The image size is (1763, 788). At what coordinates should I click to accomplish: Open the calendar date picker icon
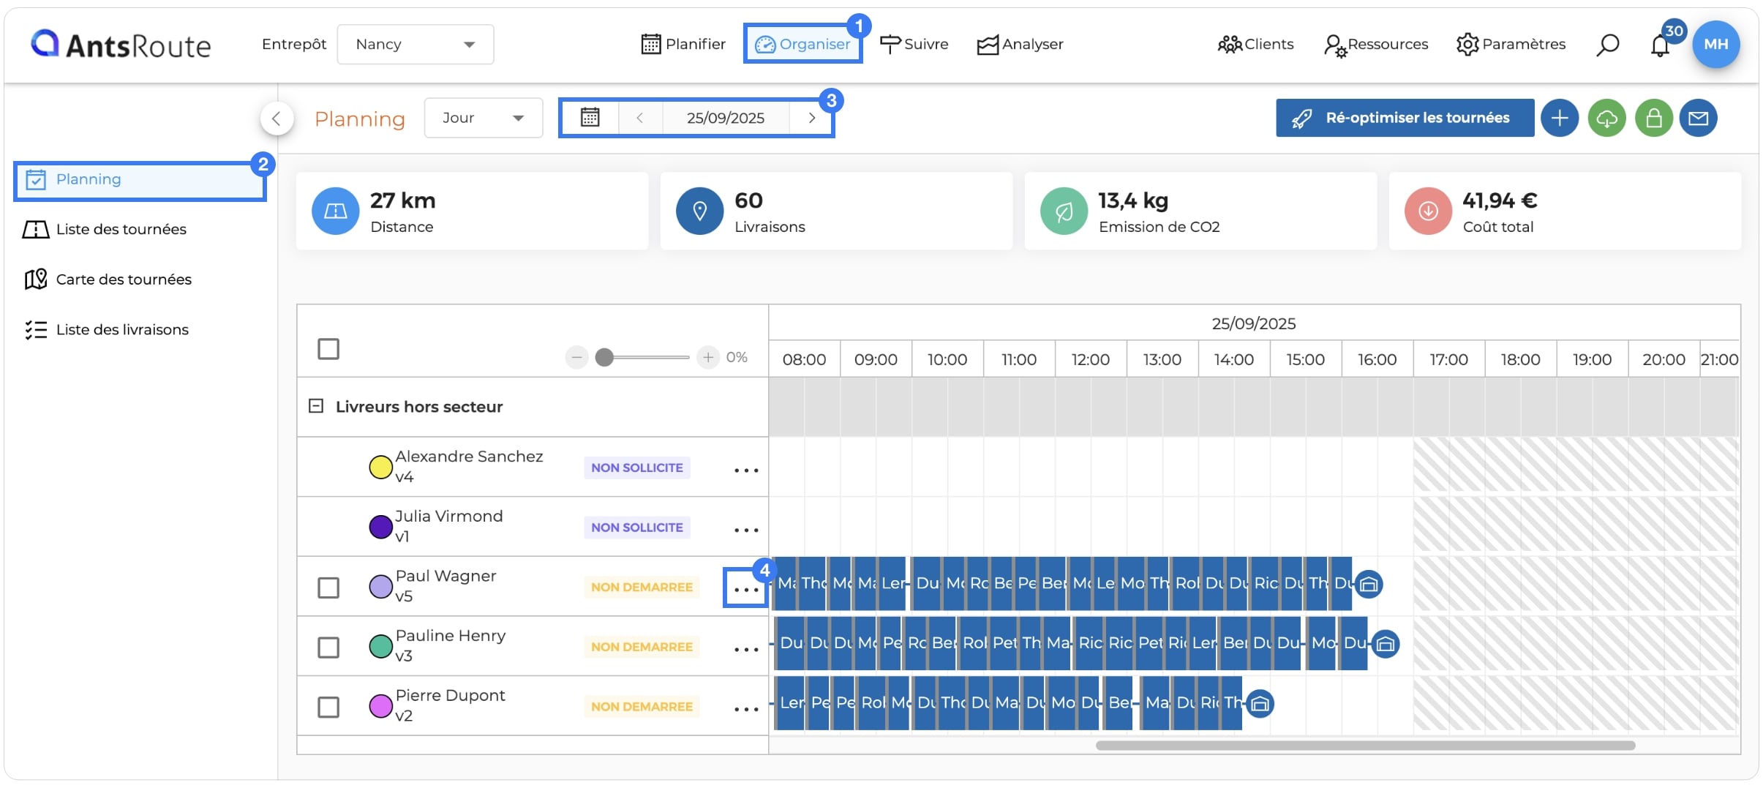590,117
